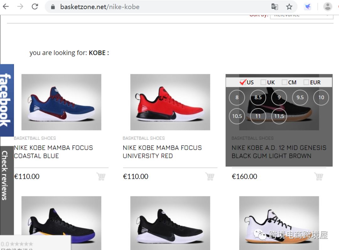Choose size 9
The image size is (339, 250).
pyautogui.click(x=279, y=98)
